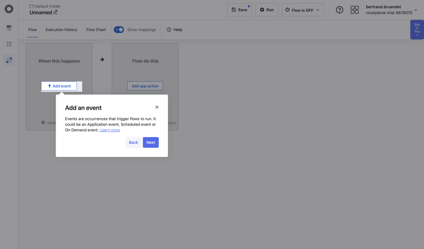Click Next in the tour popup
Screen dimensions: 424x249
point(151,143)
